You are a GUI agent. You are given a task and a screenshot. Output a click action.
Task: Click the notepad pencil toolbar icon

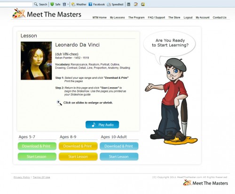click(136, 4)
